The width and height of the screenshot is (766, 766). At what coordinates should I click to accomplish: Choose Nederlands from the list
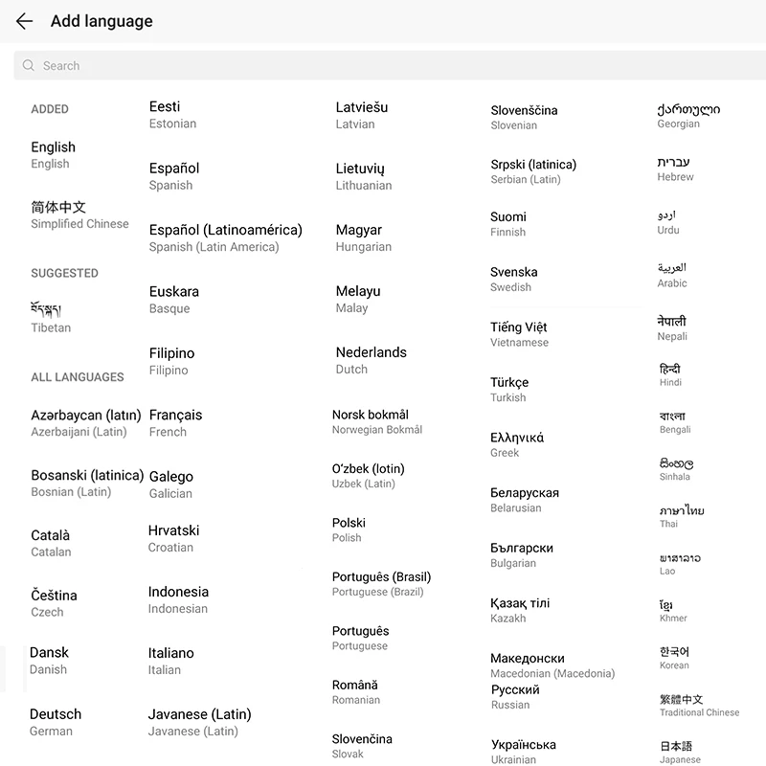[x=371, y=359]
